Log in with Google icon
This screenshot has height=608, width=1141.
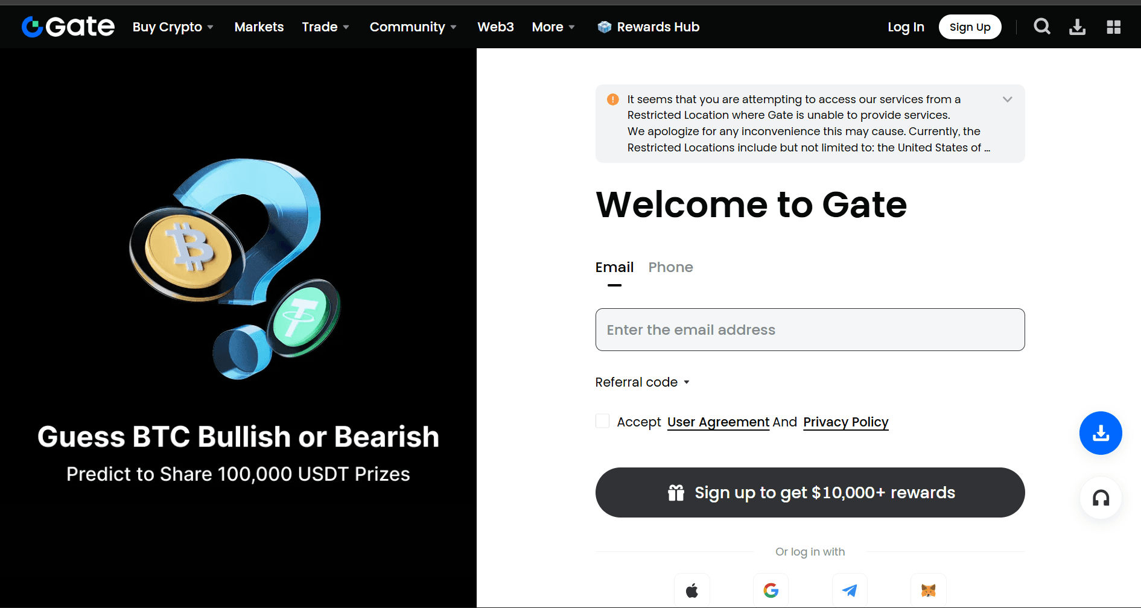(x=771, y=590)
